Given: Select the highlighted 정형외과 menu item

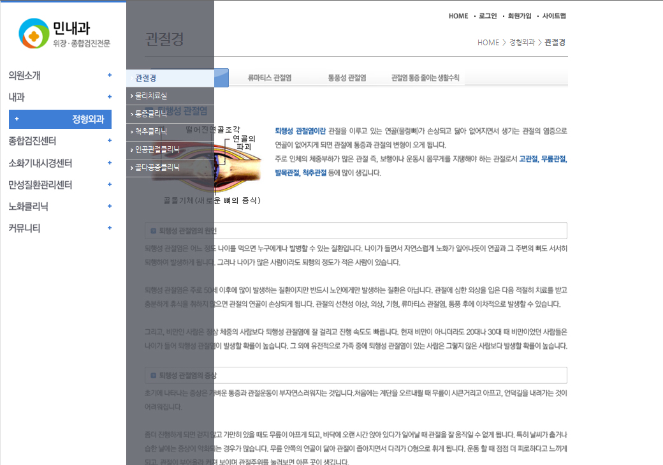Looking at the screenshot, I should click(x=60, y=119).
